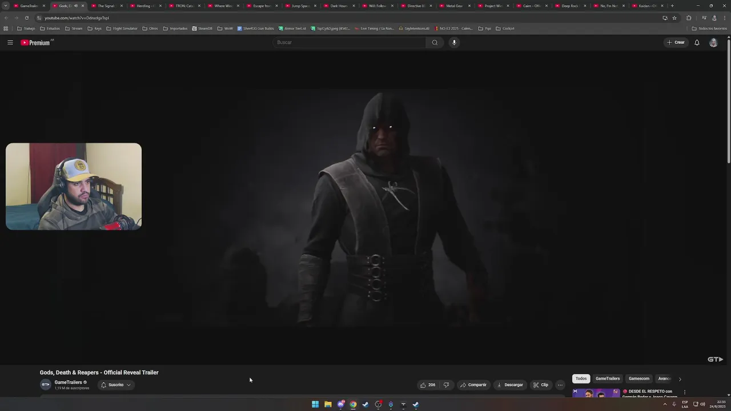Click the YouTube Buscar search field
Image resolution: width=731 pixels, height=411 pixels.
point(350,42)
